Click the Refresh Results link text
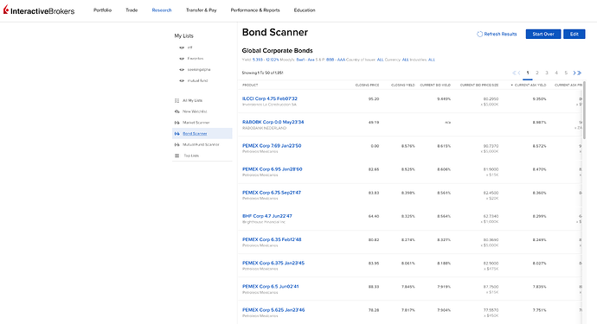 (x=500, y=35)
